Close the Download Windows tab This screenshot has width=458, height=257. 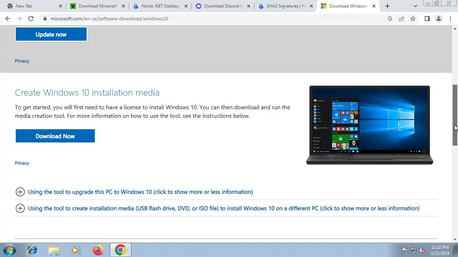click(374, 6)
